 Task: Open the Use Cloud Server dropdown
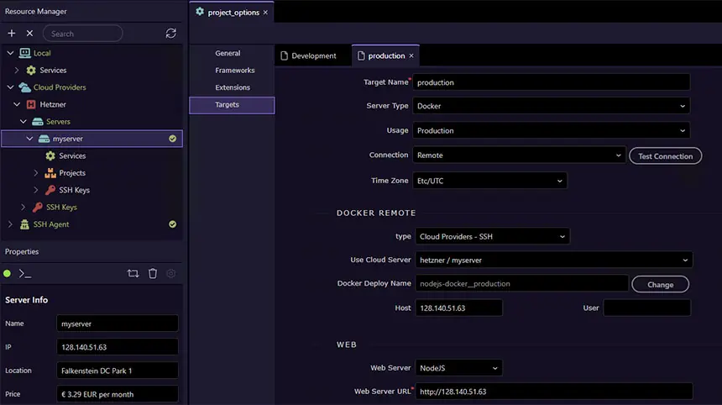pos(553,260)
